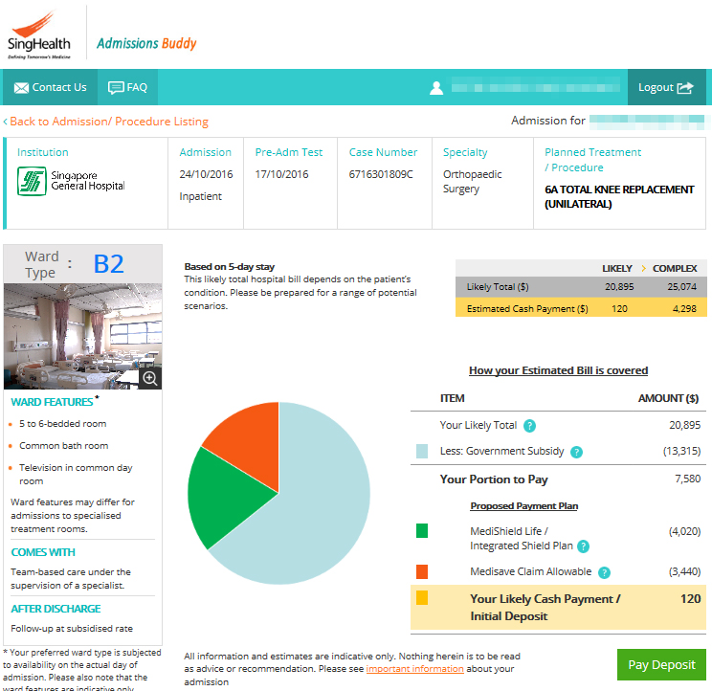Screen dimensions: 712x691
Task: Show help for Government Subsidy
Action: pyautogui.click(x=576, y=452)
